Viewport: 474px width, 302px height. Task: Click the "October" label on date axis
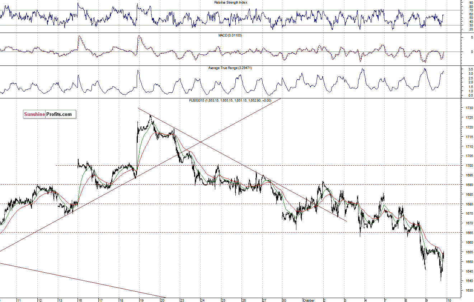point(309,300)
